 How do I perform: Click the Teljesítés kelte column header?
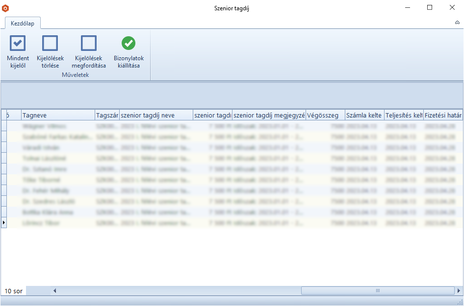click(404, 116)
